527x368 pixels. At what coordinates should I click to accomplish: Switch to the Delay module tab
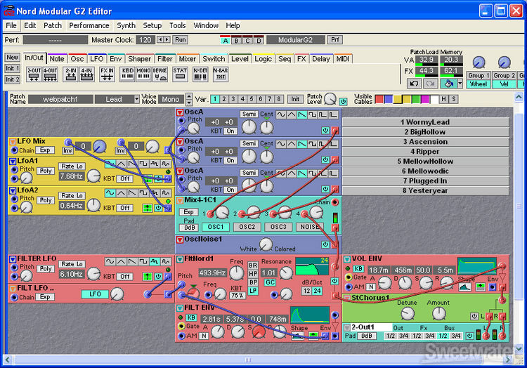(x=321, y=59)
